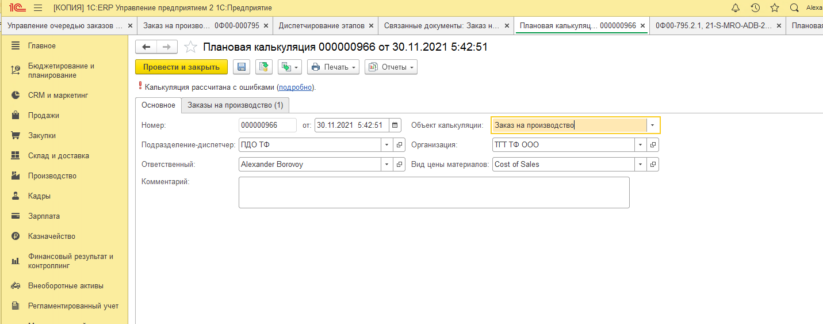
Task: Click the Провести и закрыть button
Action: coord(181,67)
